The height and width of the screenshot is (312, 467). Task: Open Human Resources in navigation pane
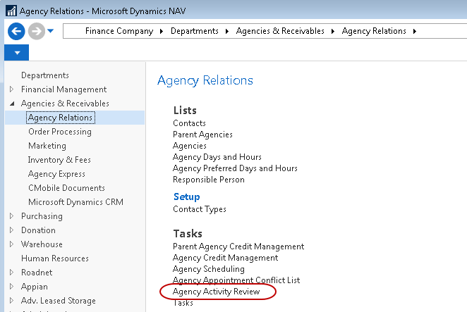(x=54, y=258)
